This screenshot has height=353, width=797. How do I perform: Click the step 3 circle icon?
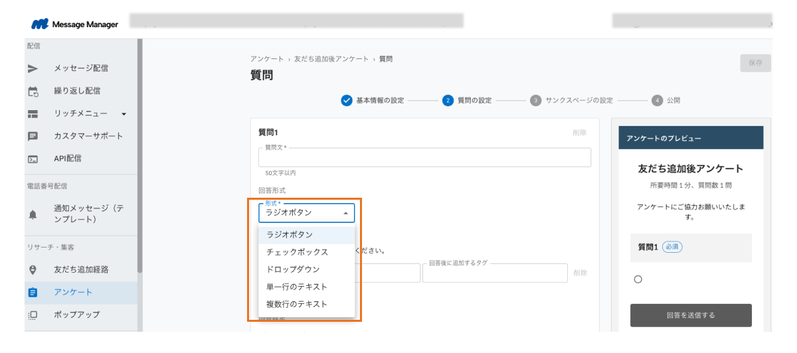535,100
